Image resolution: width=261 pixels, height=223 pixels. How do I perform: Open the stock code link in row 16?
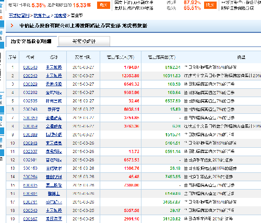coord(30,194)
